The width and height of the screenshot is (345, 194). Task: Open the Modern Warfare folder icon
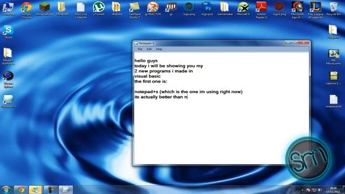(8, 56)
